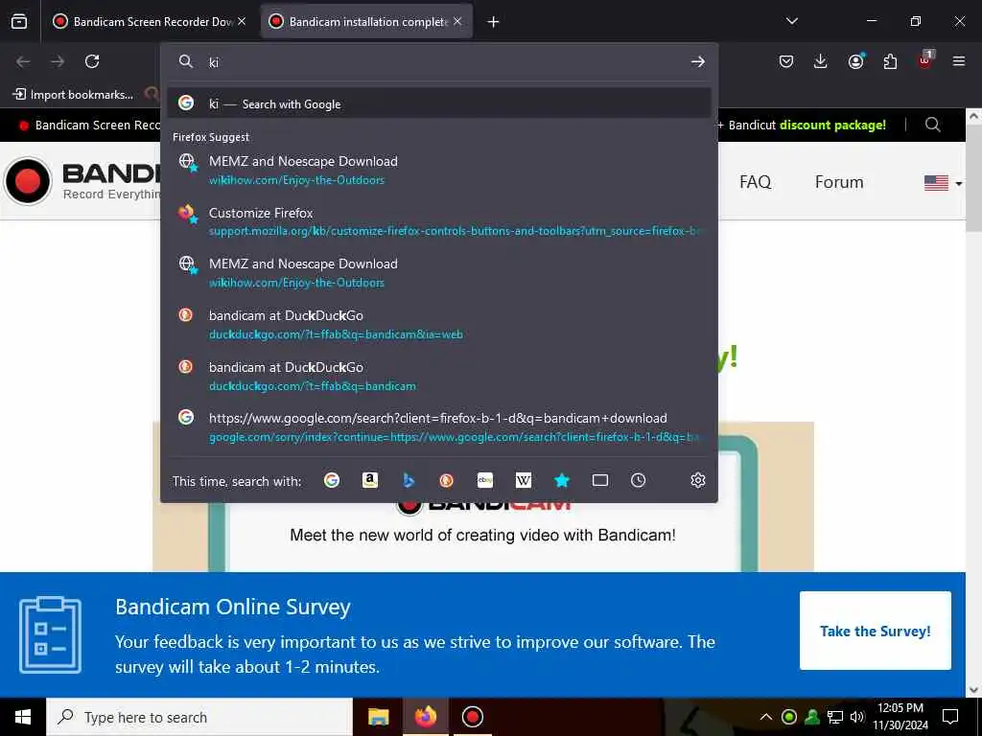Show hidden system tray icons chevron
Screen dimensions: 982x736
766,717
